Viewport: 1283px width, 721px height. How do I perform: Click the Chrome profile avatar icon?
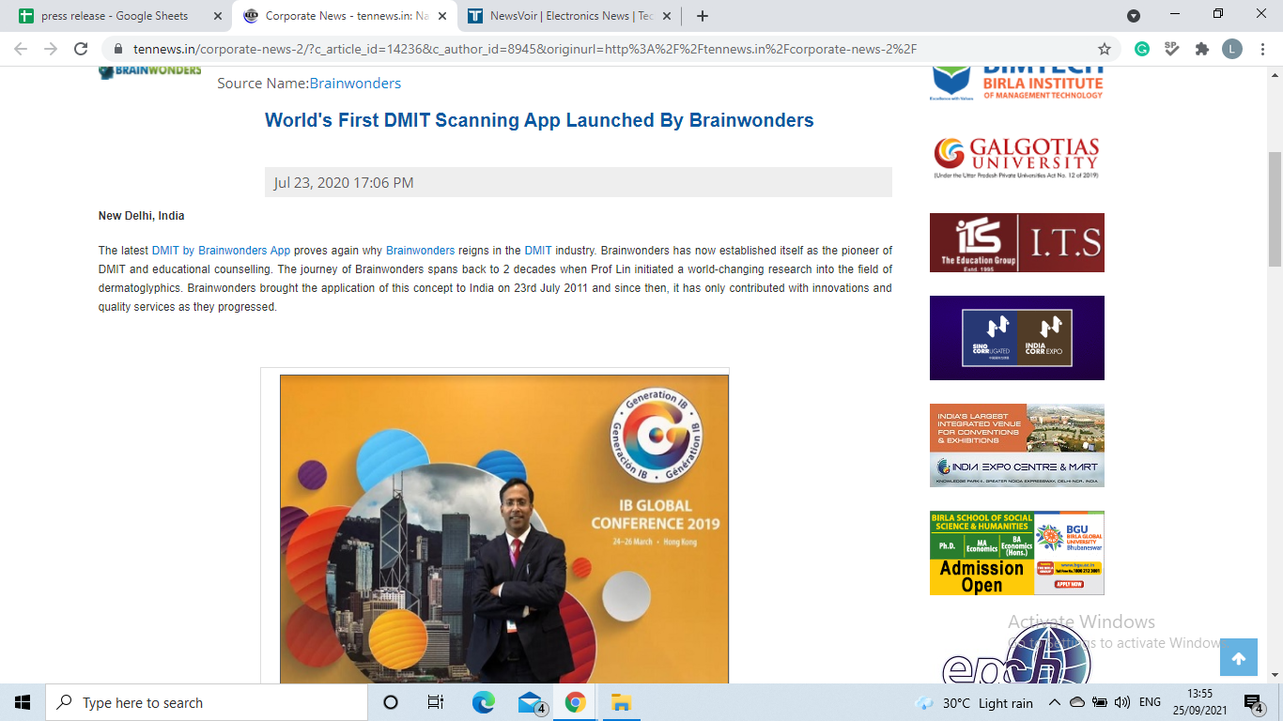tap(1231, 49)
